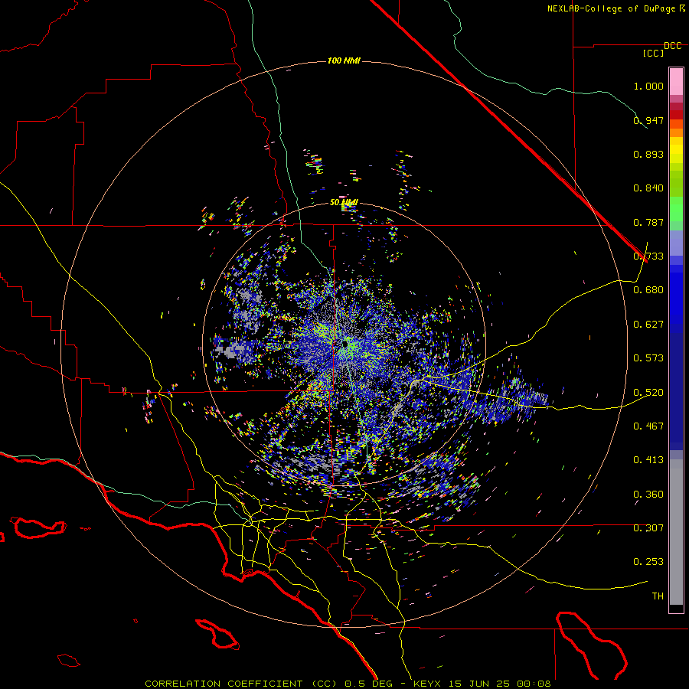Click the Correlation Coefficient KEYX caption

click(348, 684)
